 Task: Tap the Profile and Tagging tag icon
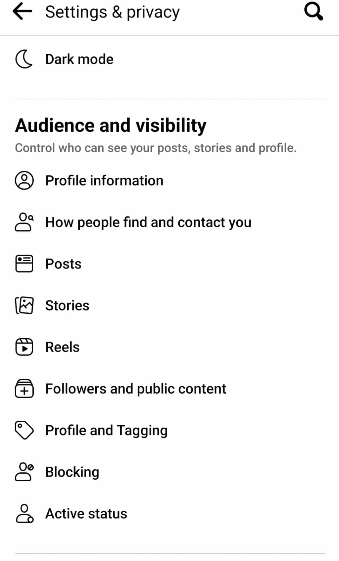(24, 430)
